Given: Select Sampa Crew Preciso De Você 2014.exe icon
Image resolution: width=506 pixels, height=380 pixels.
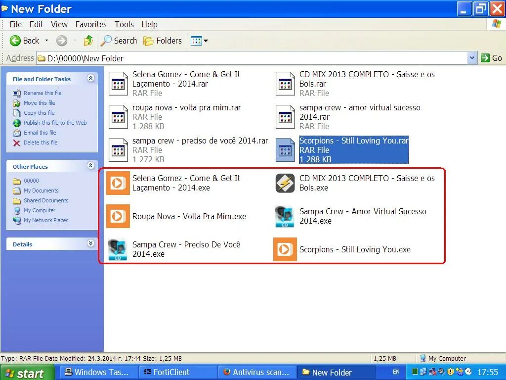Looking at the screenshot, I should click(x=118, y=249).
